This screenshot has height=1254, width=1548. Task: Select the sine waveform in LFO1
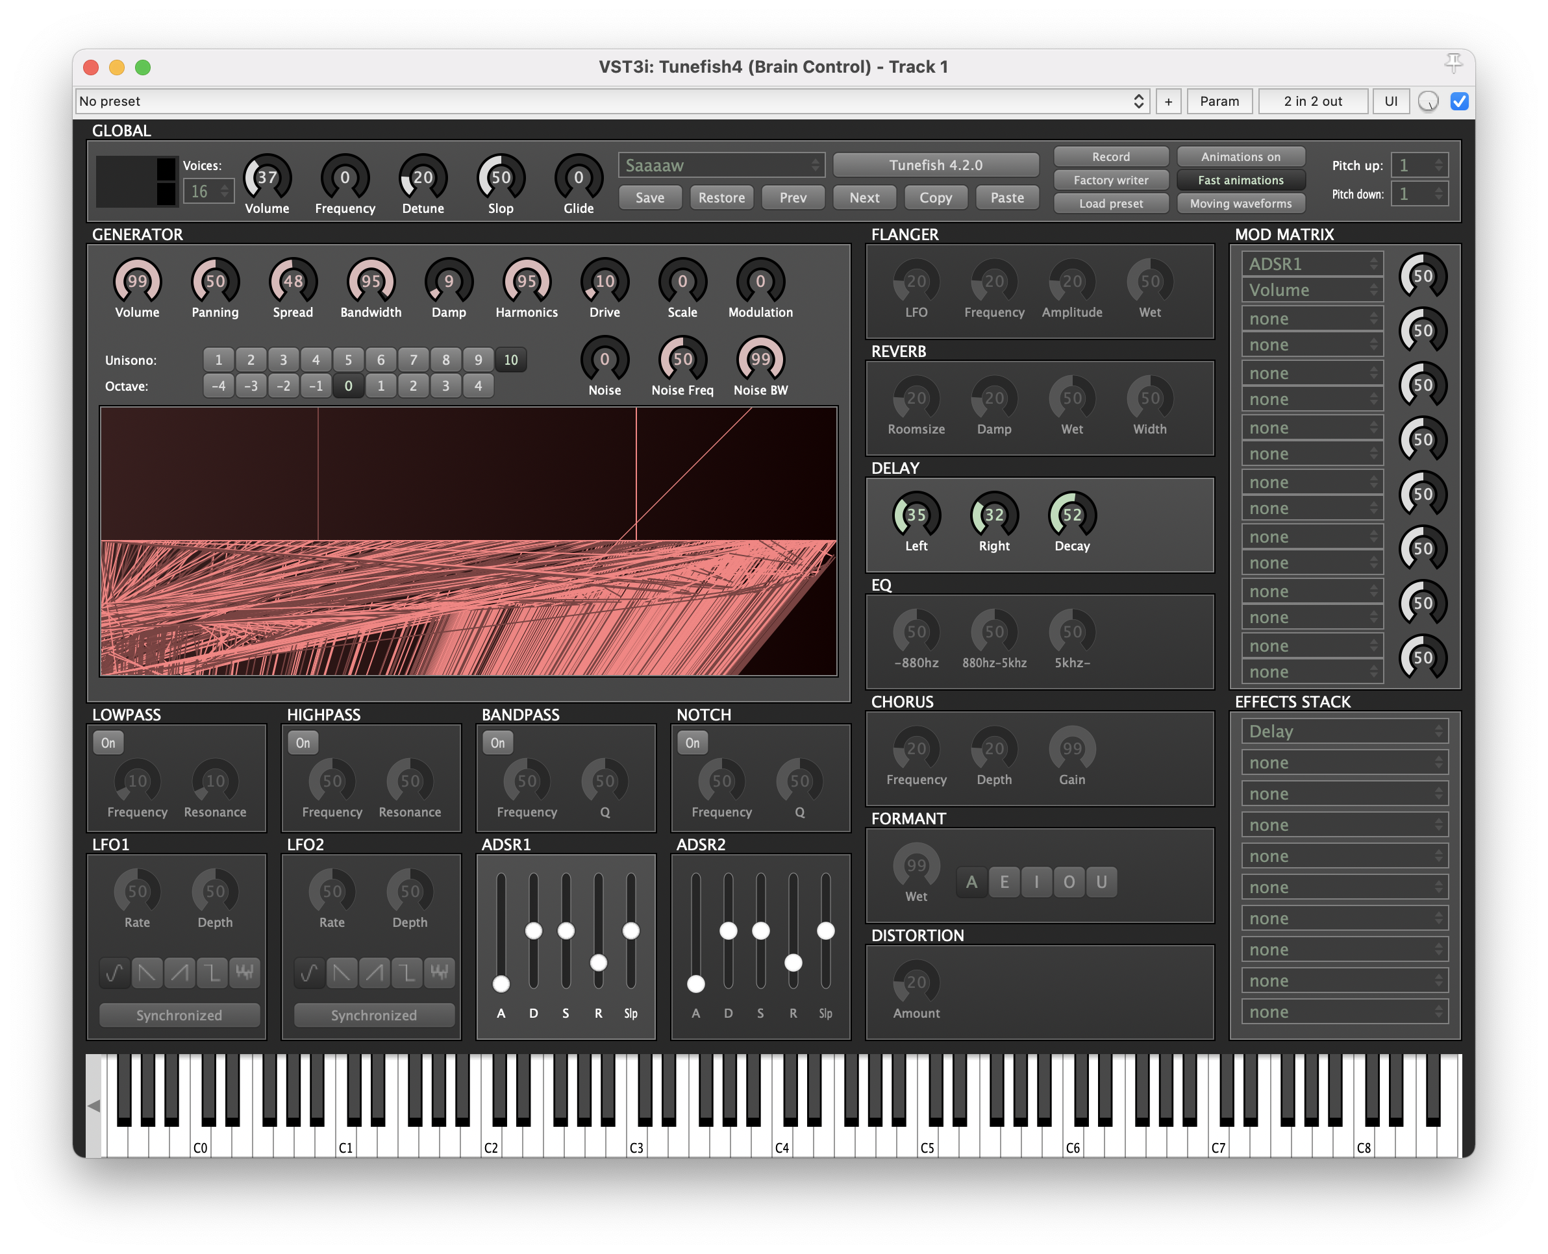coord(114,972)
